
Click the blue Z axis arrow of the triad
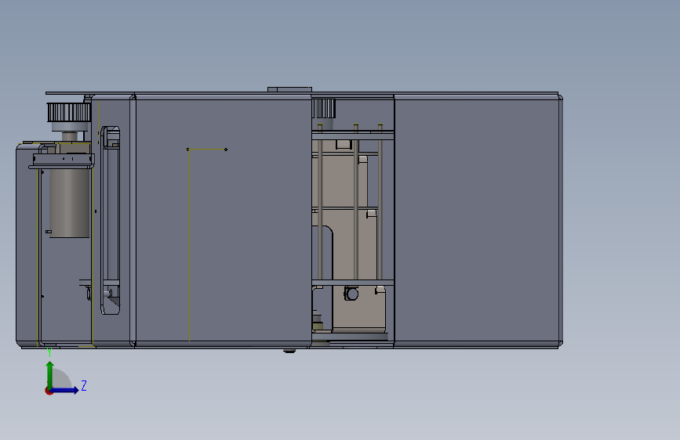tap(65, 390)
